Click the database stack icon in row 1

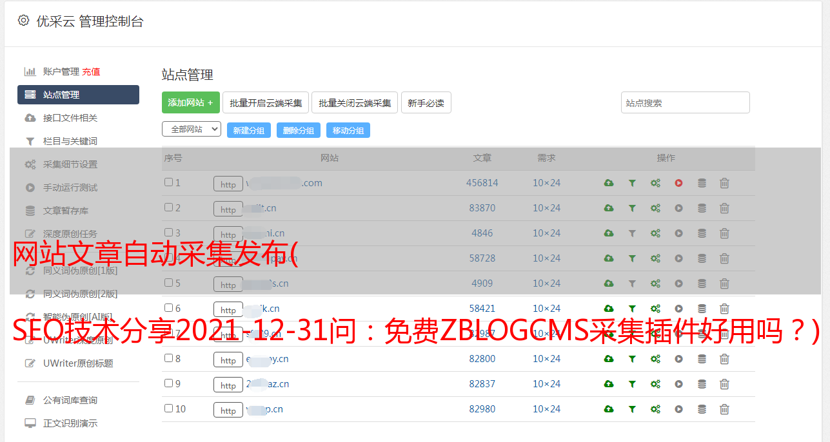click(702, 183)
